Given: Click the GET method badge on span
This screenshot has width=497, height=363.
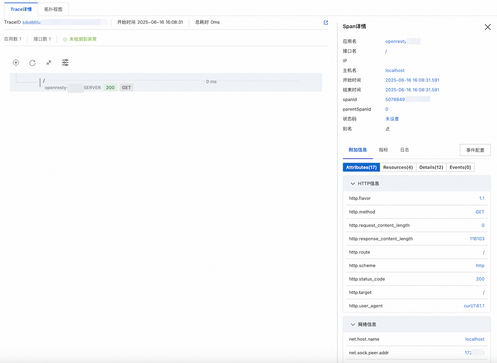Looking at the screenshot, I should [x=127, y=88].
